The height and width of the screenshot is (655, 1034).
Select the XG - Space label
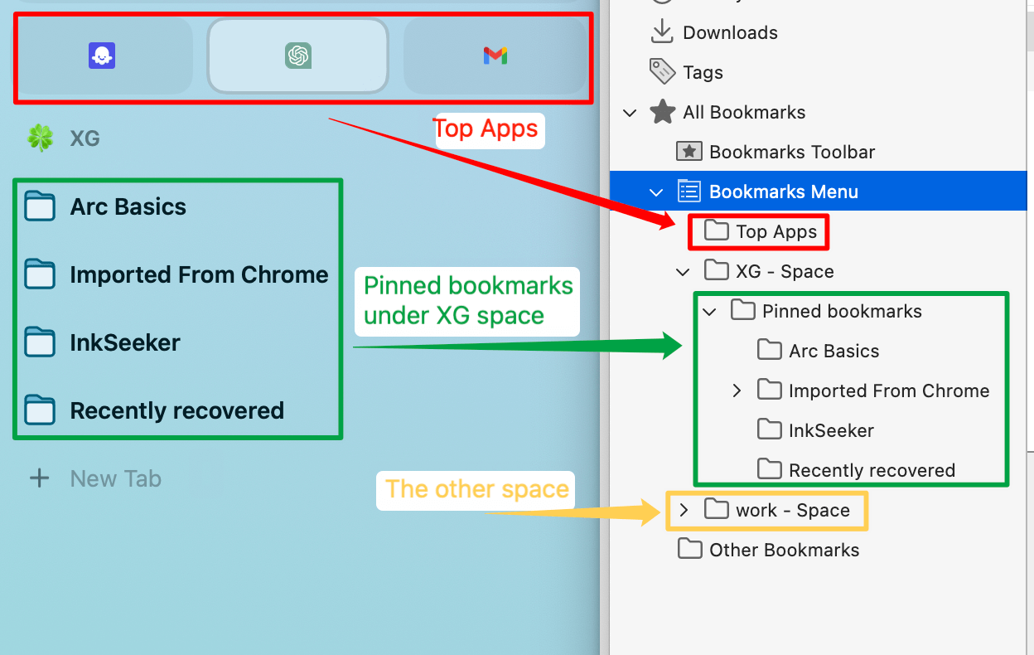coord(785,271)
